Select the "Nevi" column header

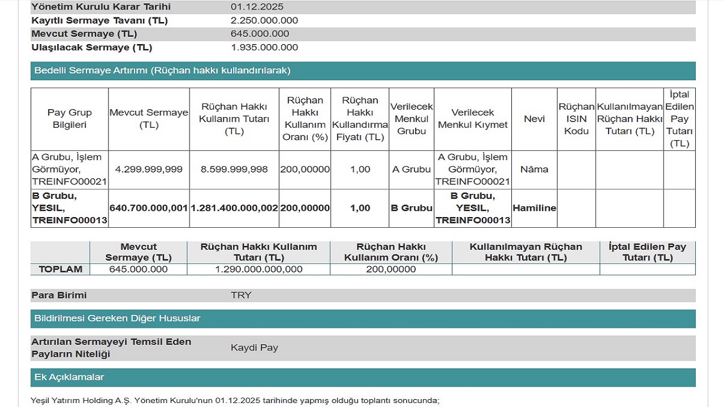click(534, 119)
